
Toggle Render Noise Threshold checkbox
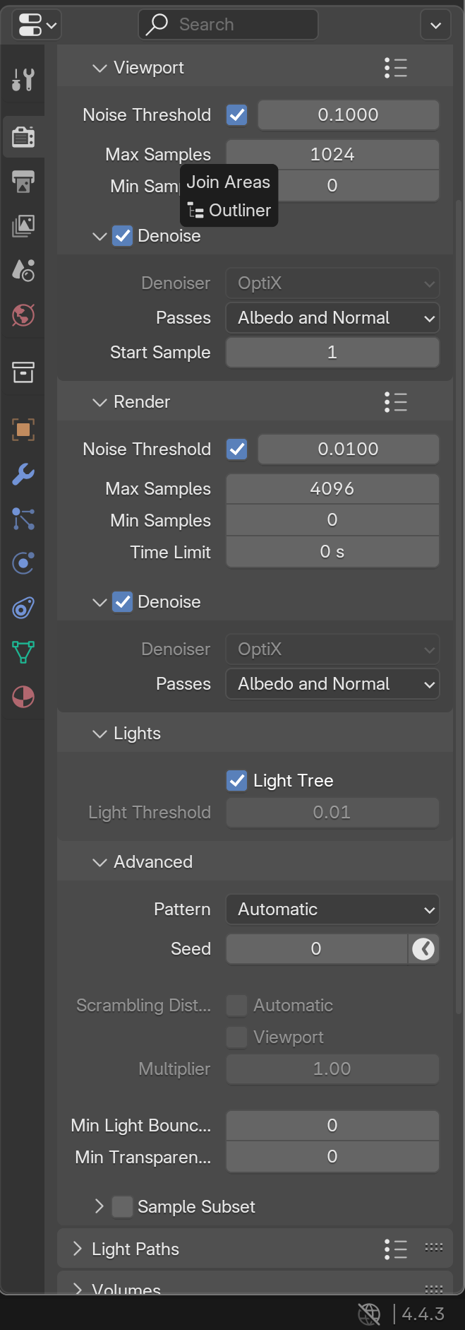click(237, 449)
